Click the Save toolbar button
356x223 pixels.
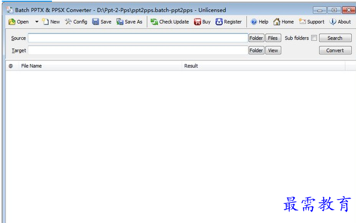click(102, 22)
